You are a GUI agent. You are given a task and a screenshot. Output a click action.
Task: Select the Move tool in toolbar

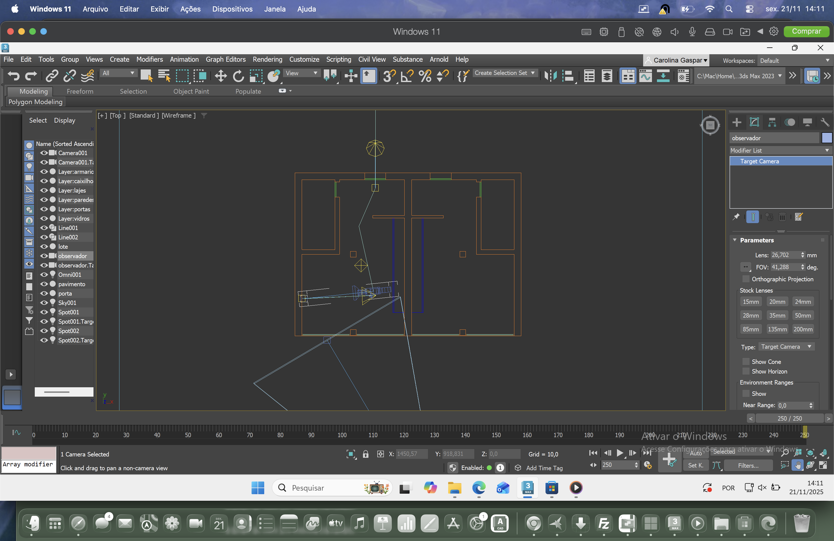(x=220, y=76)
